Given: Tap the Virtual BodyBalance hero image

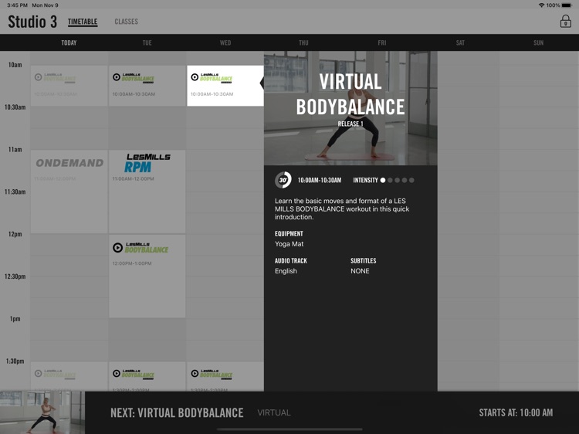Looking at the screenshot, I should 350,108.
